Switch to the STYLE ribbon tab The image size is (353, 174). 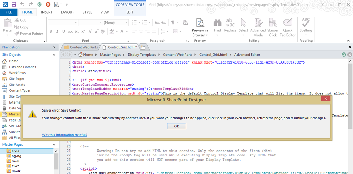pyautogui.click(x=87, y=12)
